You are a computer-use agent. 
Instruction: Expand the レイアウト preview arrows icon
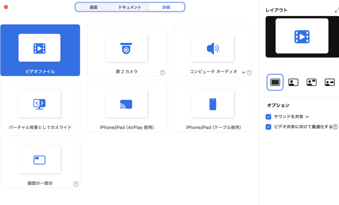tap(337, 10)
